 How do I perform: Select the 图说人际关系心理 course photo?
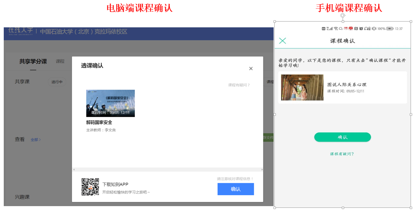(302, 88)
